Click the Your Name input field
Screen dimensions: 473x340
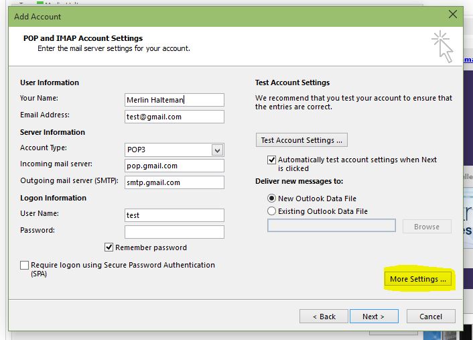174,100
